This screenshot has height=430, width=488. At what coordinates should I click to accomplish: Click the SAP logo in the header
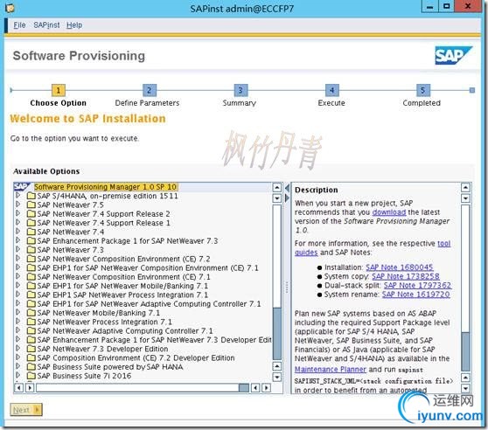click(x=453, y=55)
